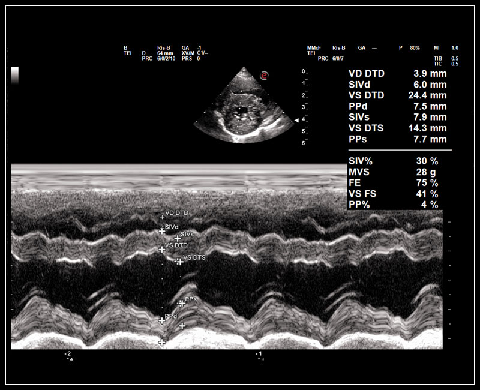Click the -1 time marker on sweep axis

pos(259,354)
